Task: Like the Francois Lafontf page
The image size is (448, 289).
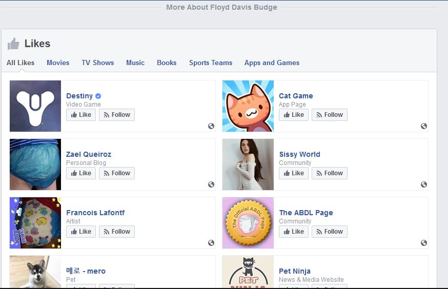Action: (81, 232)
